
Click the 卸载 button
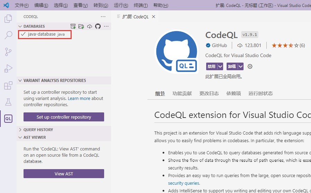[x=232, y=66]
